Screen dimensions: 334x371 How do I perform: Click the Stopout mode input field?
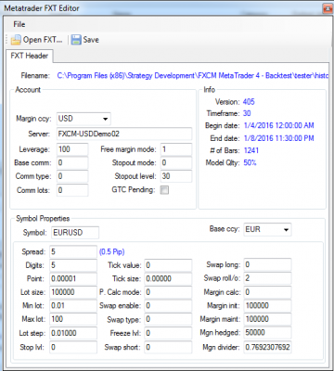pos(176,162)
